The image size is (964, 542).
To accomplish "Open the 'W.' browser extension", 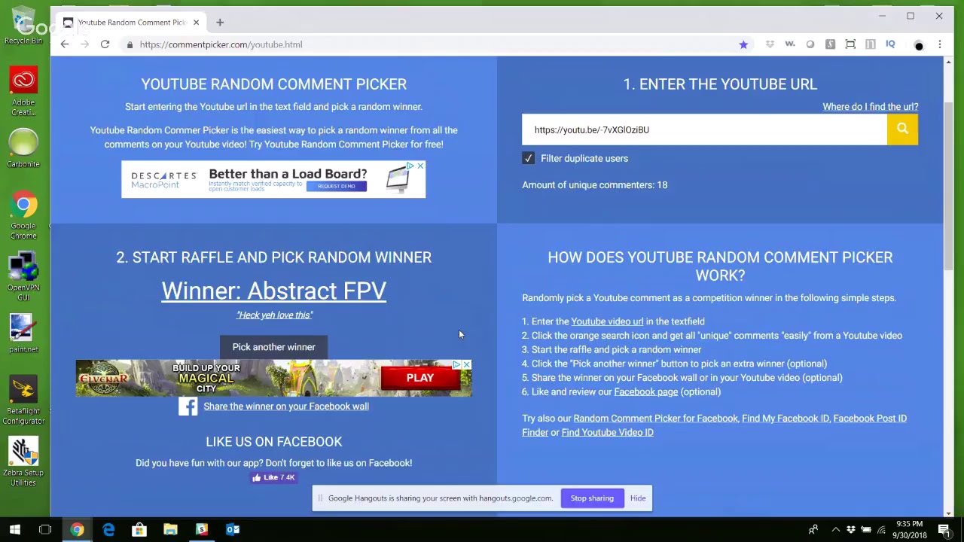I will [790, 44].
